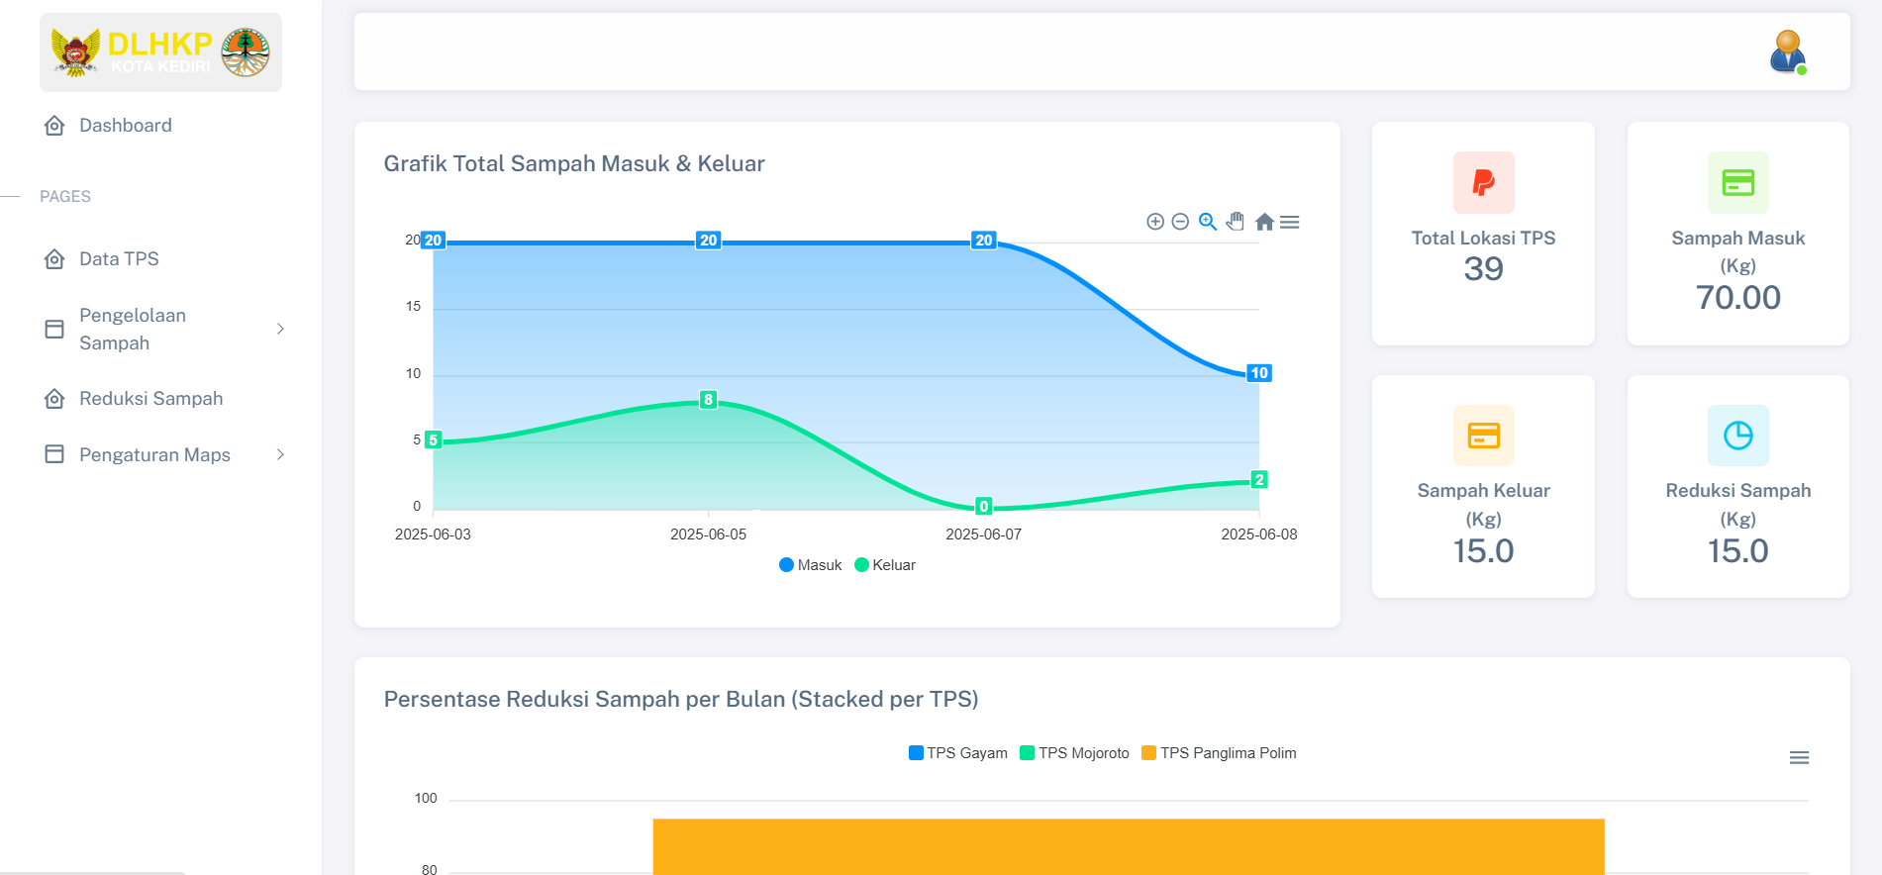Open the user profile avatar

(1788, 51)
